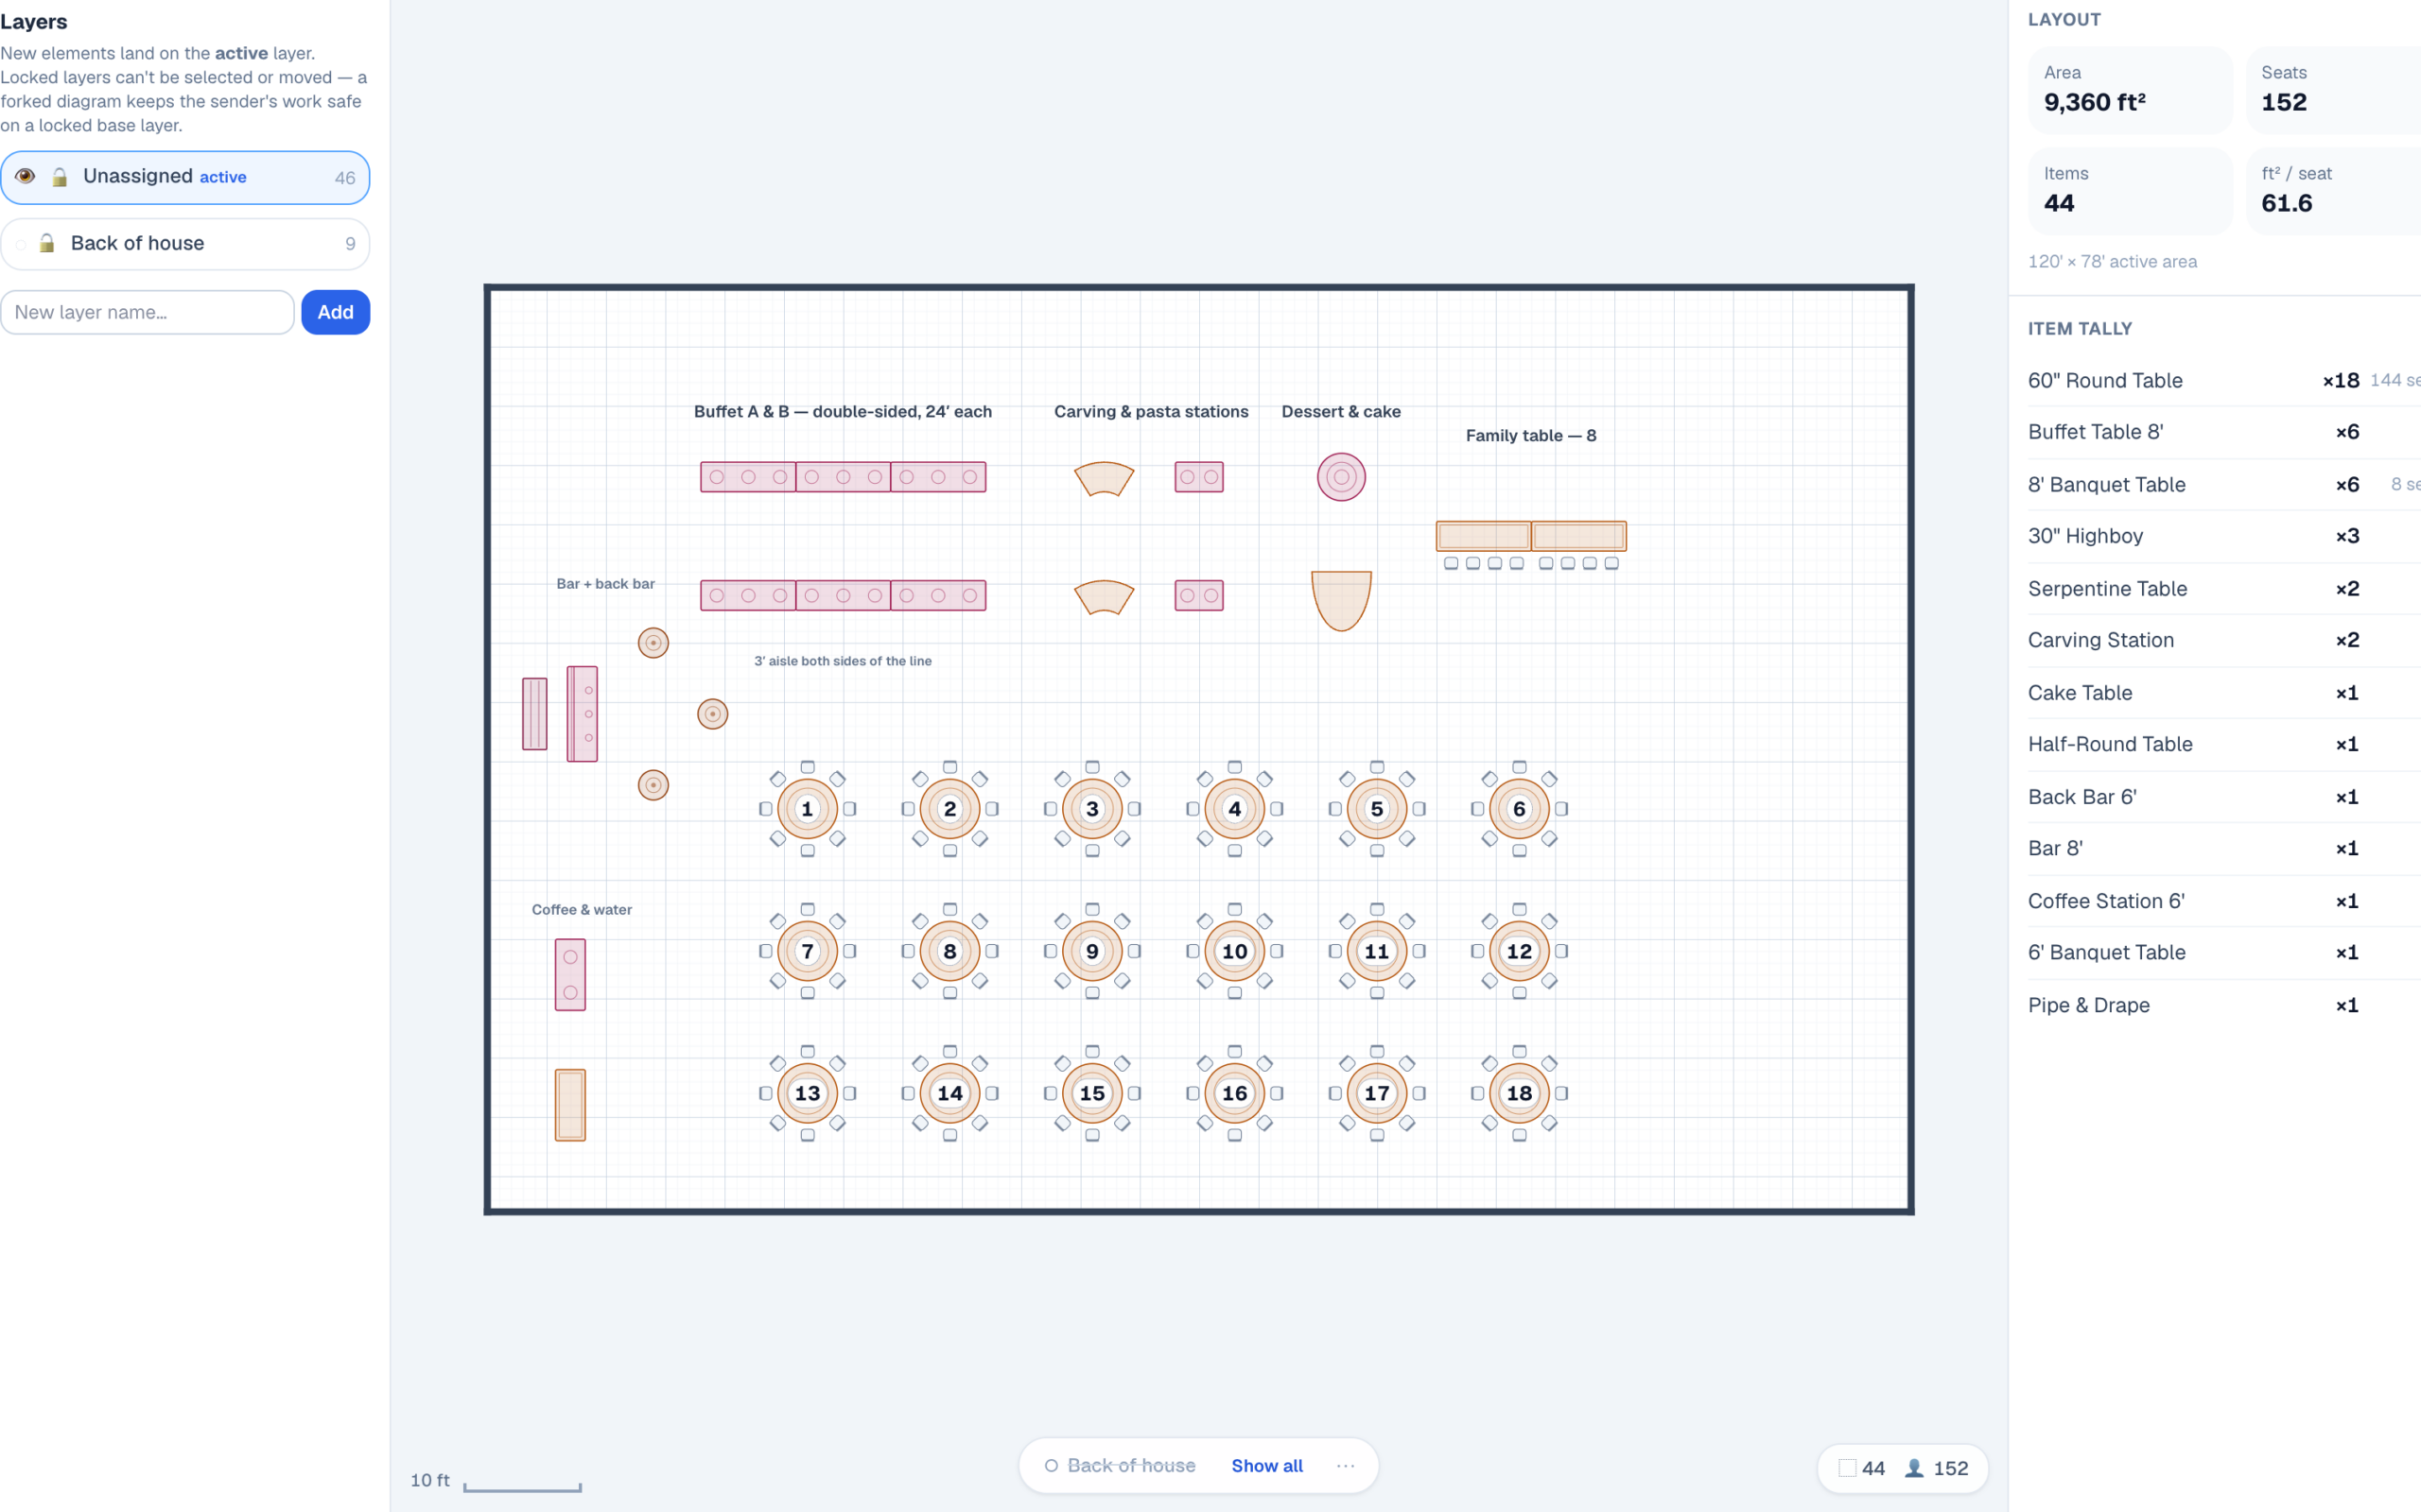Click the 'Family table — 8' label
Image resolution: width=2421 pixels, height=1512 pixels.
[x=1531, y=435]
